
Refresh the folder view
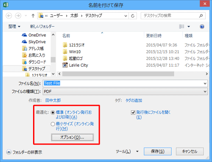pos(133,16)
